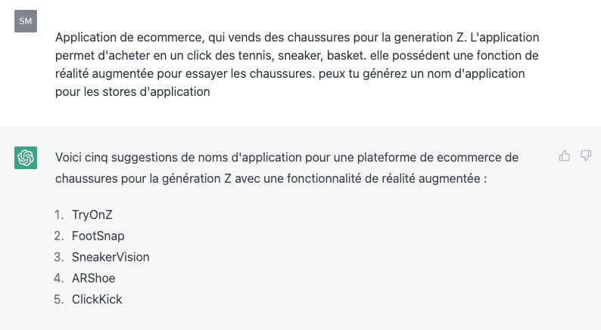The height and width of the screenshot is (330, 601).
Task: Select the FootSnap list item
Action: pos(98,236)
